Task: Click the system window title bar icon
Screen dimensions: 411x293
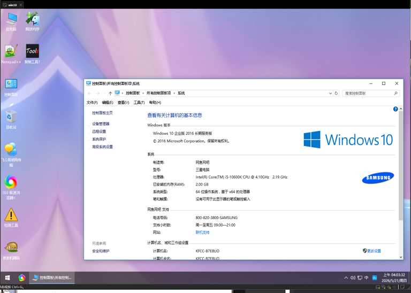Action: point(88,83)
